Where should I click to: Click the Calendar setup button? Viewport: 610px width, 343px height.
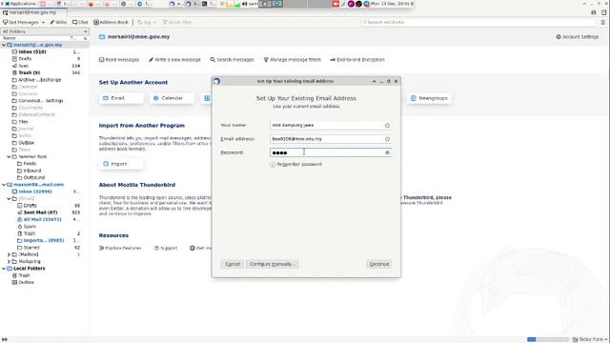172,98
